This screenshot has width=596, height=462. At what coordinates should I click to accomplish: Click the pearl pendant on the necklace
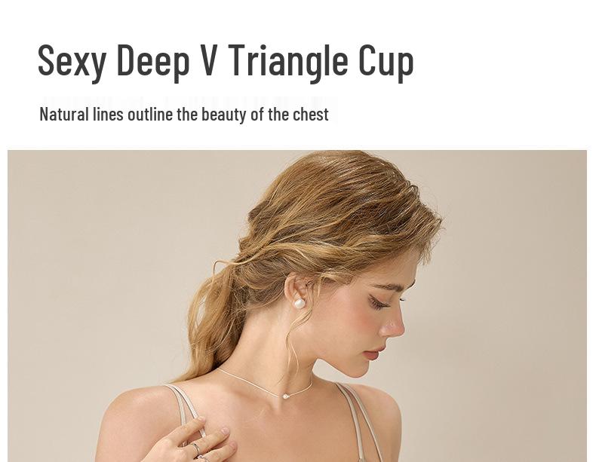click(x=284, y=396)
